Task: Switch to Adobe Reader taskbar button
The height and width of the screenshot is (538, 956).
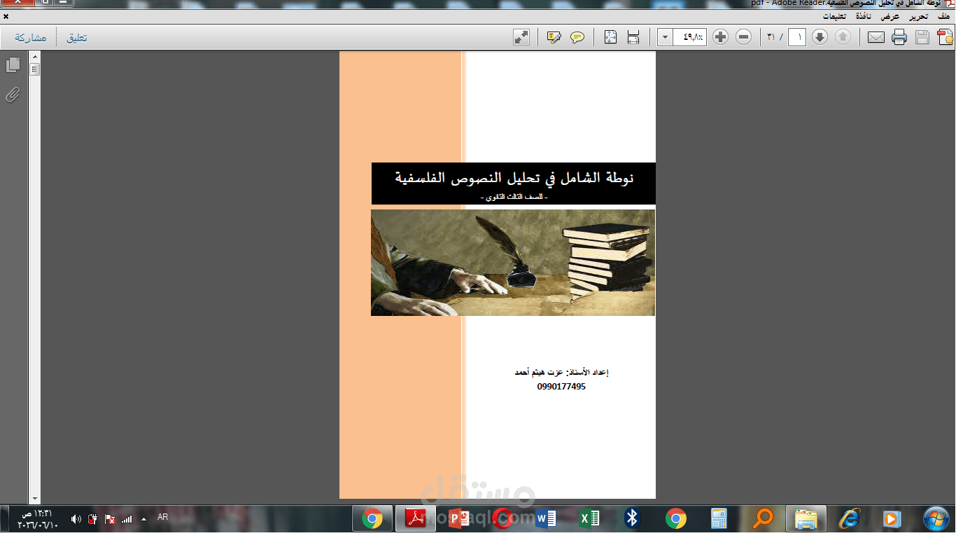Action: tap(416, 518)
